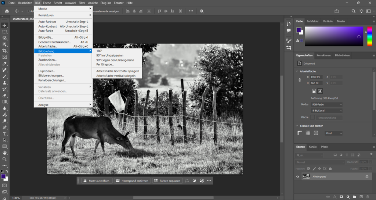376x200 pixels.
Task: Toggle visibility eye of Hintergrund layer
Action: 298,177
